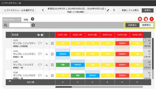Add a new tab with plus icon
This screenshot has width=156, height=90.
tap(32, 19)
